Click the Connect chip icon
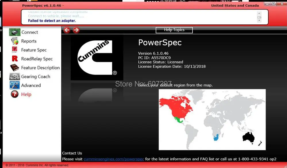287x168 pixels. [x=15, y=32]
